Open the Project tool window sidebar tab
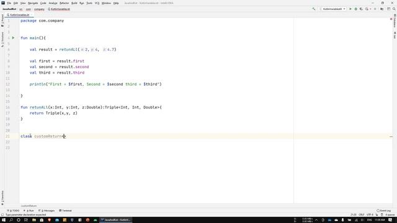The width and height of the screenshot is (397, 223). tap(2, 20)
